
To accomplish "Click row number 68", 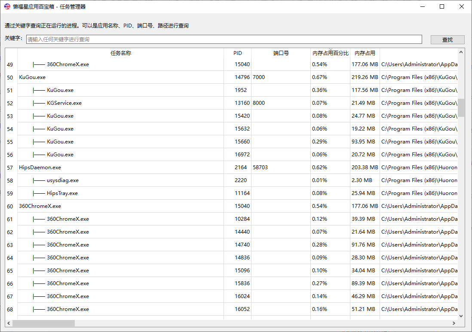I will click(x=10, y=309).
